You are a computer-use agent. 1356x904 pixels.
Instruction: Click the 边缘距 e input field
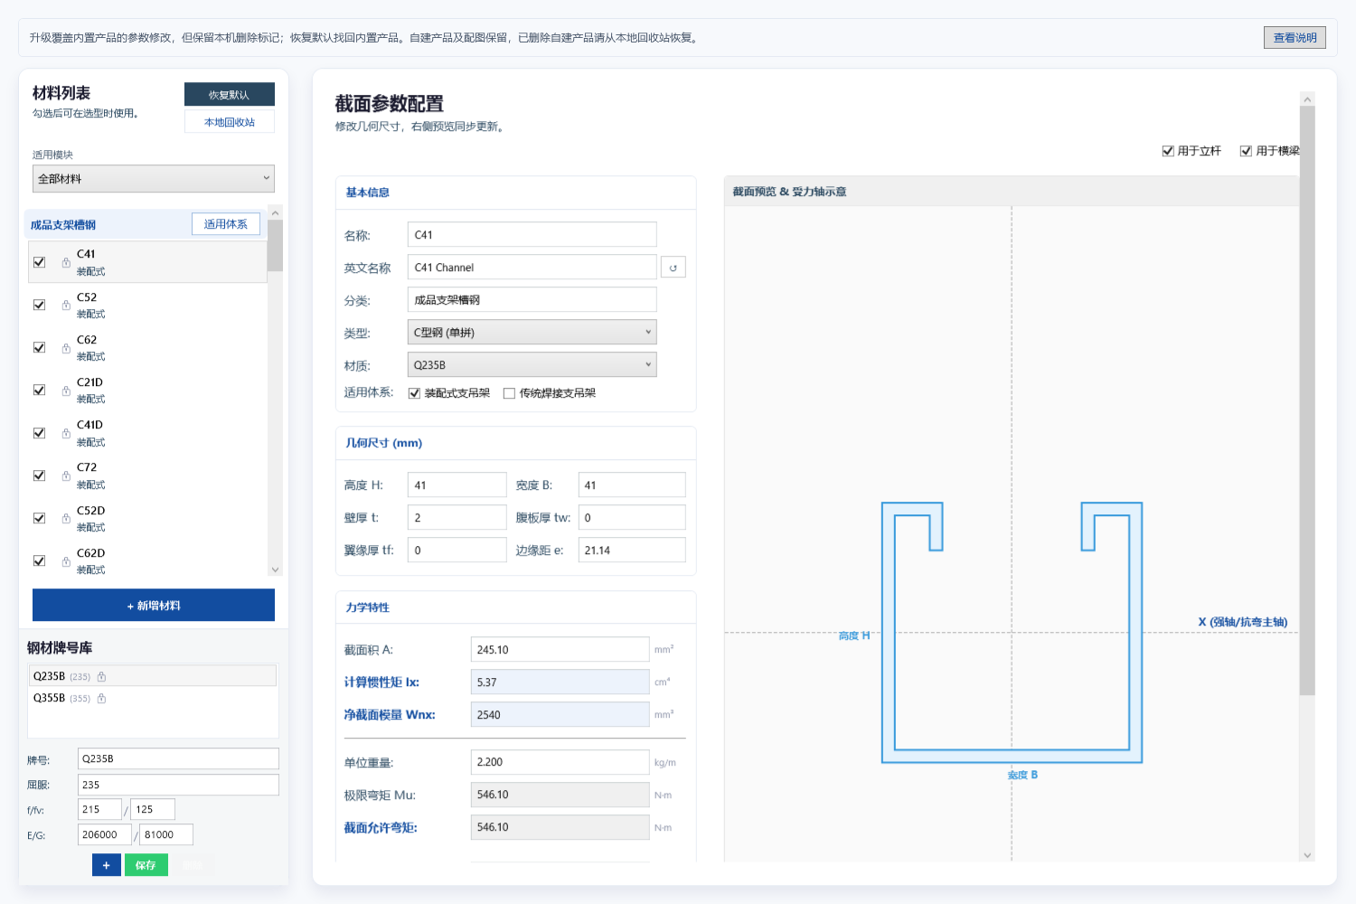[632, 551]
